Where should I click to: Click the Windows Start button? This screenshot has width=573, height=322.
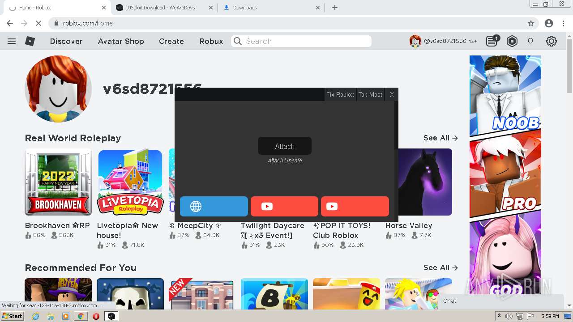coord(13,316)
